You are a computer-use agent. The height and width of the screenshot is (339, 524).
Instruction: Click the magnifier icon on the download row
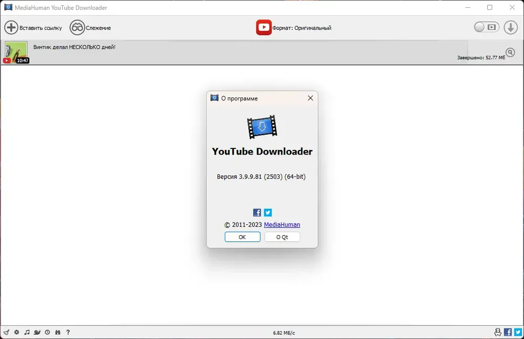point(510,52)
